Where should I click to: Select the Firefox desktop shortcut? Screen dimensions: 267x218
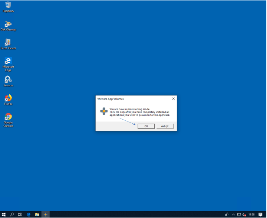8,98
